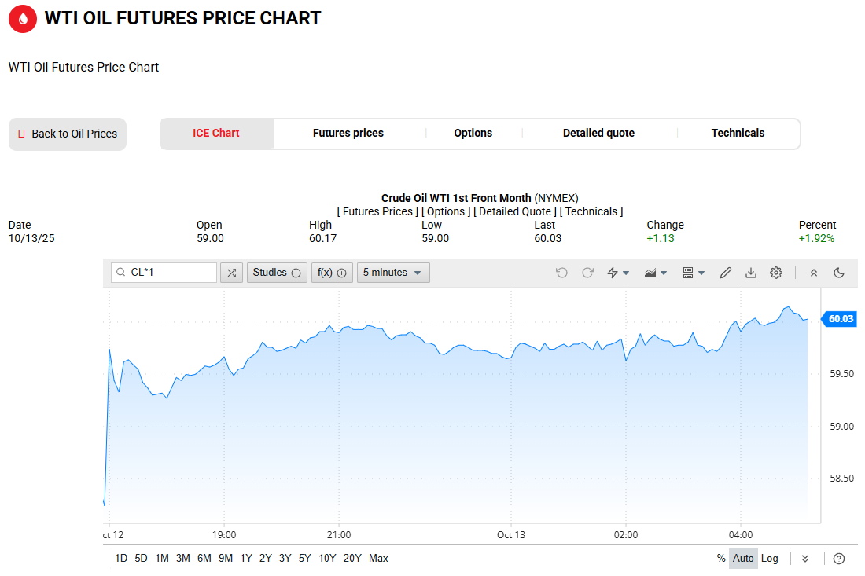Click the help question mark icon
865x576 pixels.
click(839, 559)
